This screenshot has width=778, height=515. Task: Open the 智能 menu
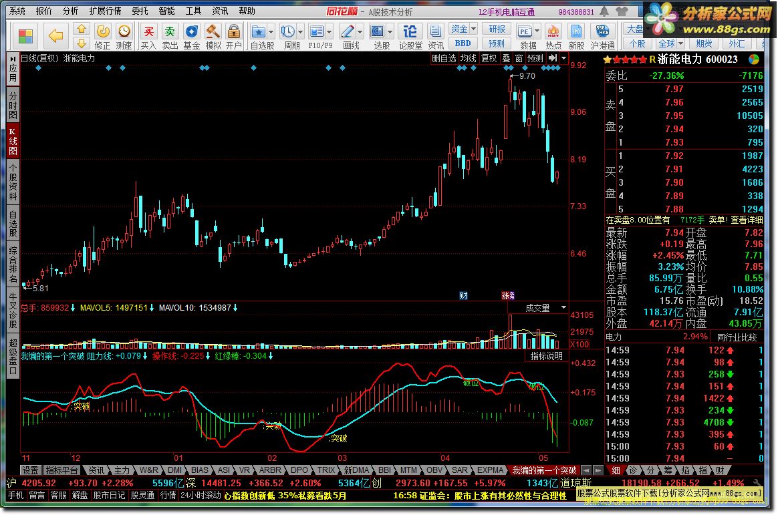(166, 11)
